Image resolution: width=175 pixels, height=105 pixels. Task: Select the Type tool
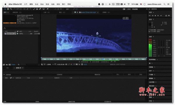pos(30,9)
